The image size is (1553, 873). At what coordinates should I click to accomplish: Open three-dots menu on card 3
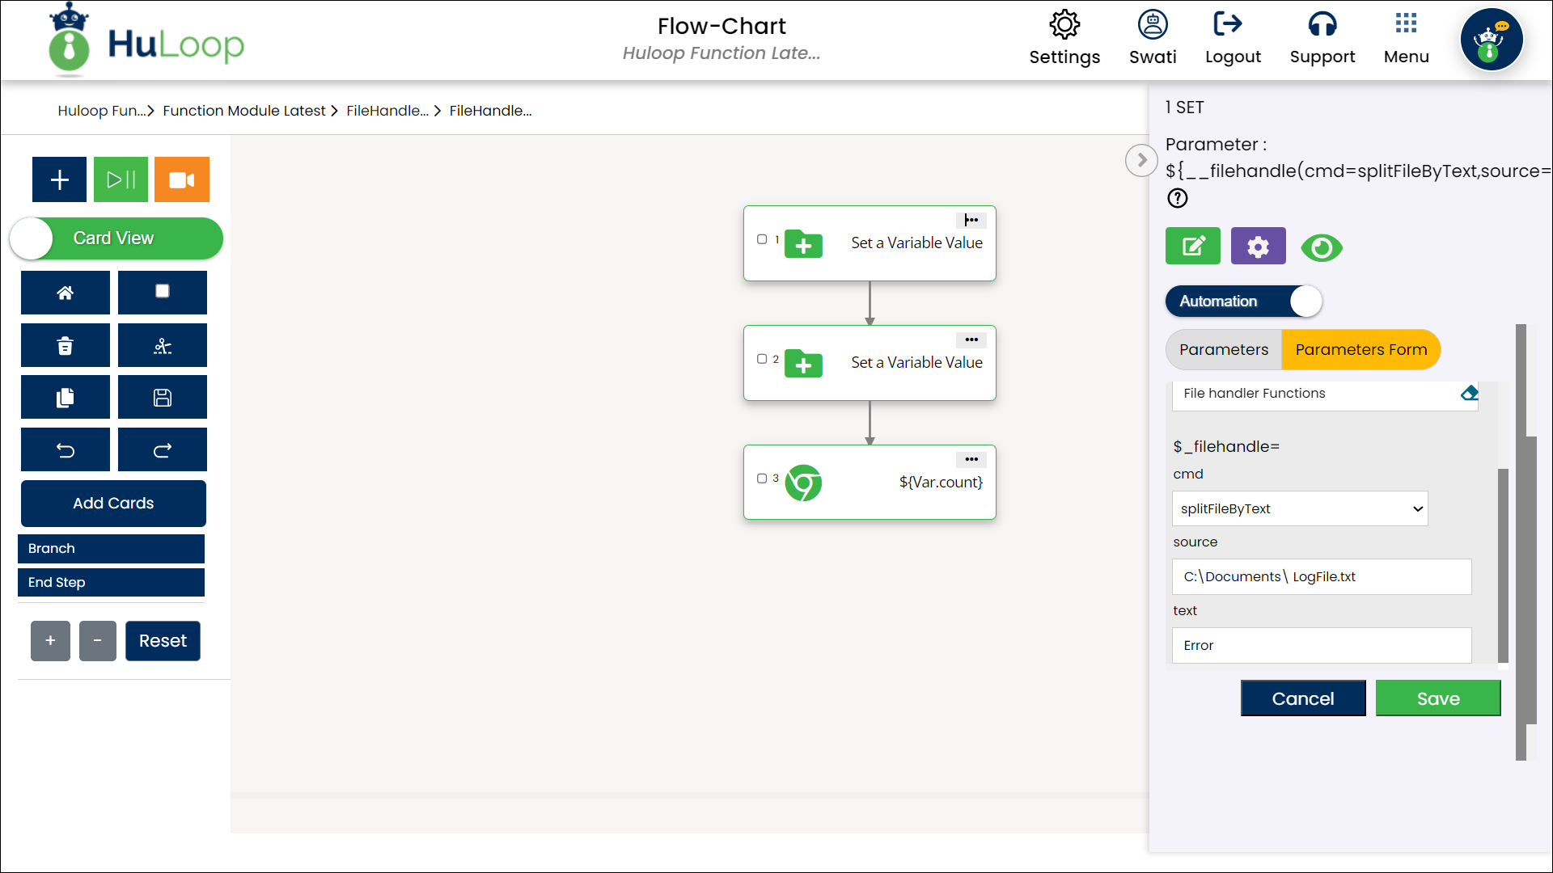click(971, 459)
